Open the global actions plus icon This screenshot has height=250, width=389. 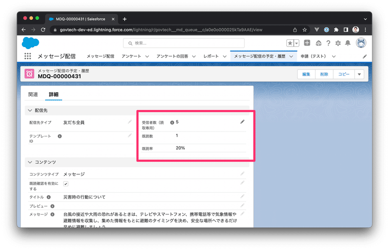coord(307,43)
